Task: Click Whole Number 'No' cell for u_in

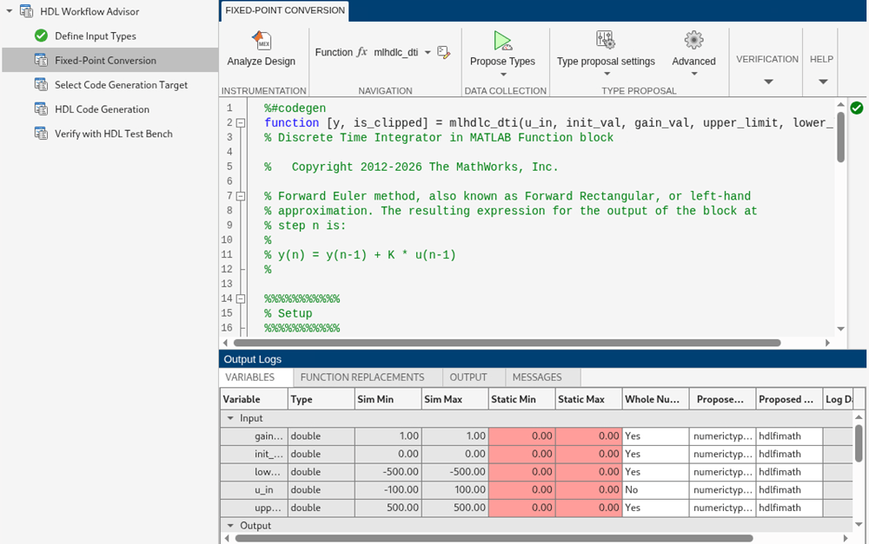Action: [655, 489]
